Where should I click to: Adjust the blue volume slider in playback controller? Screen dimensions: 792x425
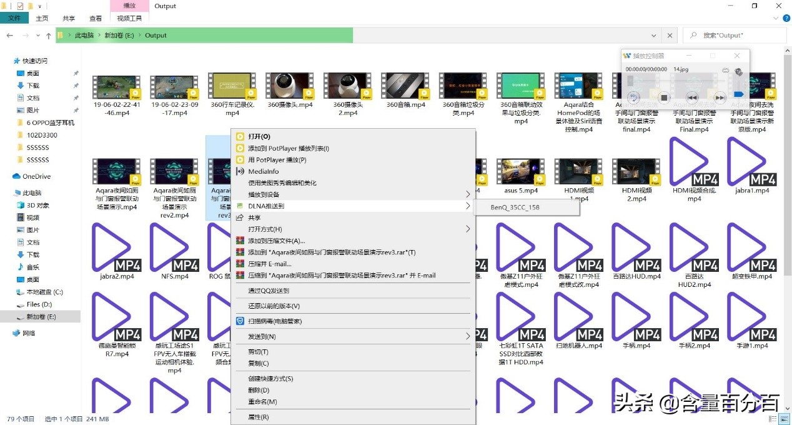pos(738,94)
